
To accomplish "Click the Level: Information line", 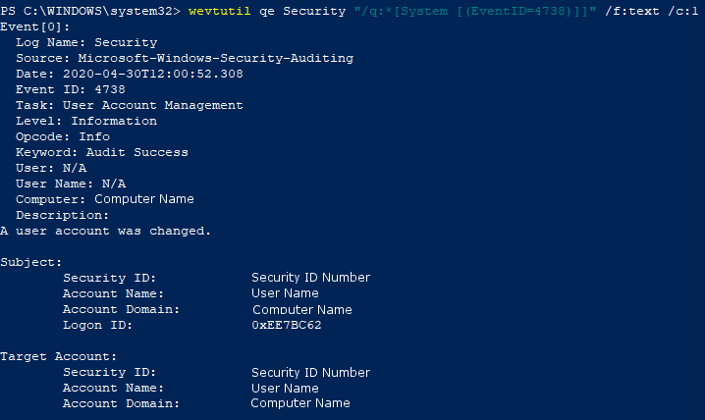I will point(86,122).
